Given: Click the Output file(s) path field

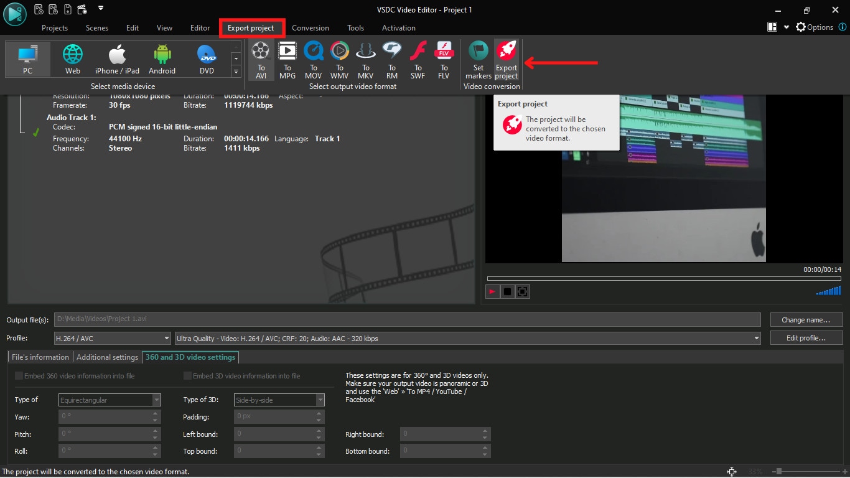Looking at the screenshot, I should coord(408,319).
